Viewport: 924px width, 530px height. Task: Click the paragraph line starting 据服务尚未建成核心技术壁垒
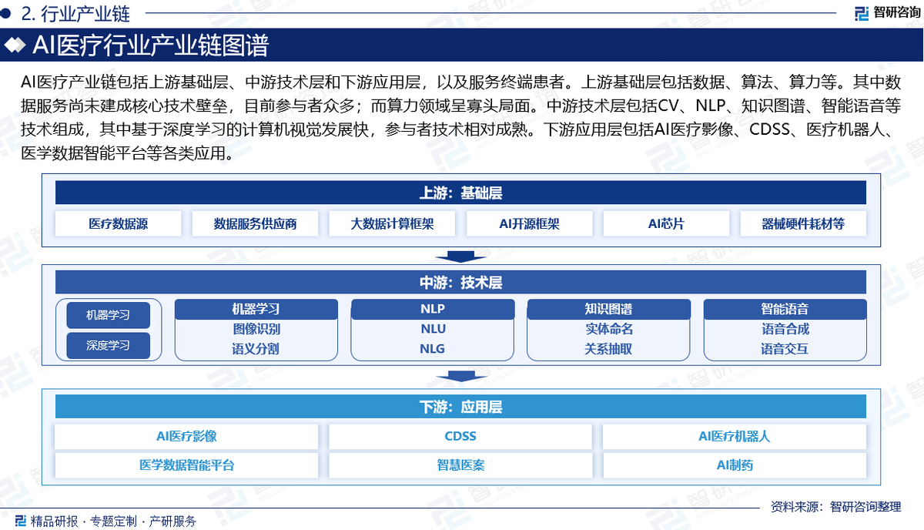coord(460,106)
